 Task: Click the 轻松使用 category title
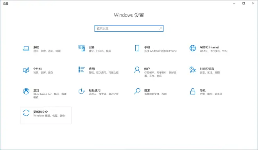tap(95, 90)
